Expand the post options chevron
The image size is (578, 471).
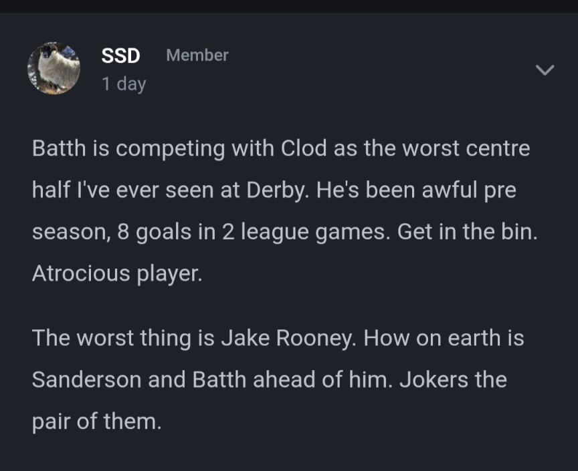[x=545, y=69]
